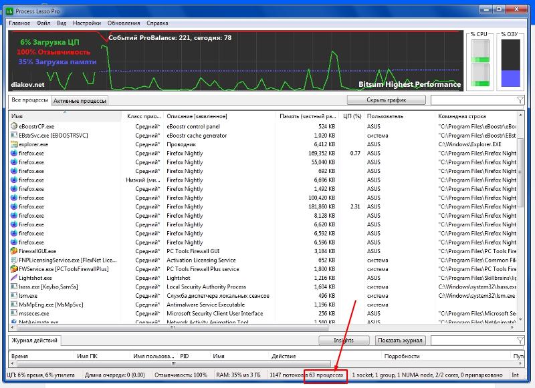Image resolution: width=535 pixels, height=388 pixels.
Task: Click the FWService.exe process icon
Action: click(14, 268)
